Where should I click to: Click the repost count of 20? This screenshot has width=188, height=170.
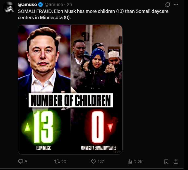tap(64, 162)
